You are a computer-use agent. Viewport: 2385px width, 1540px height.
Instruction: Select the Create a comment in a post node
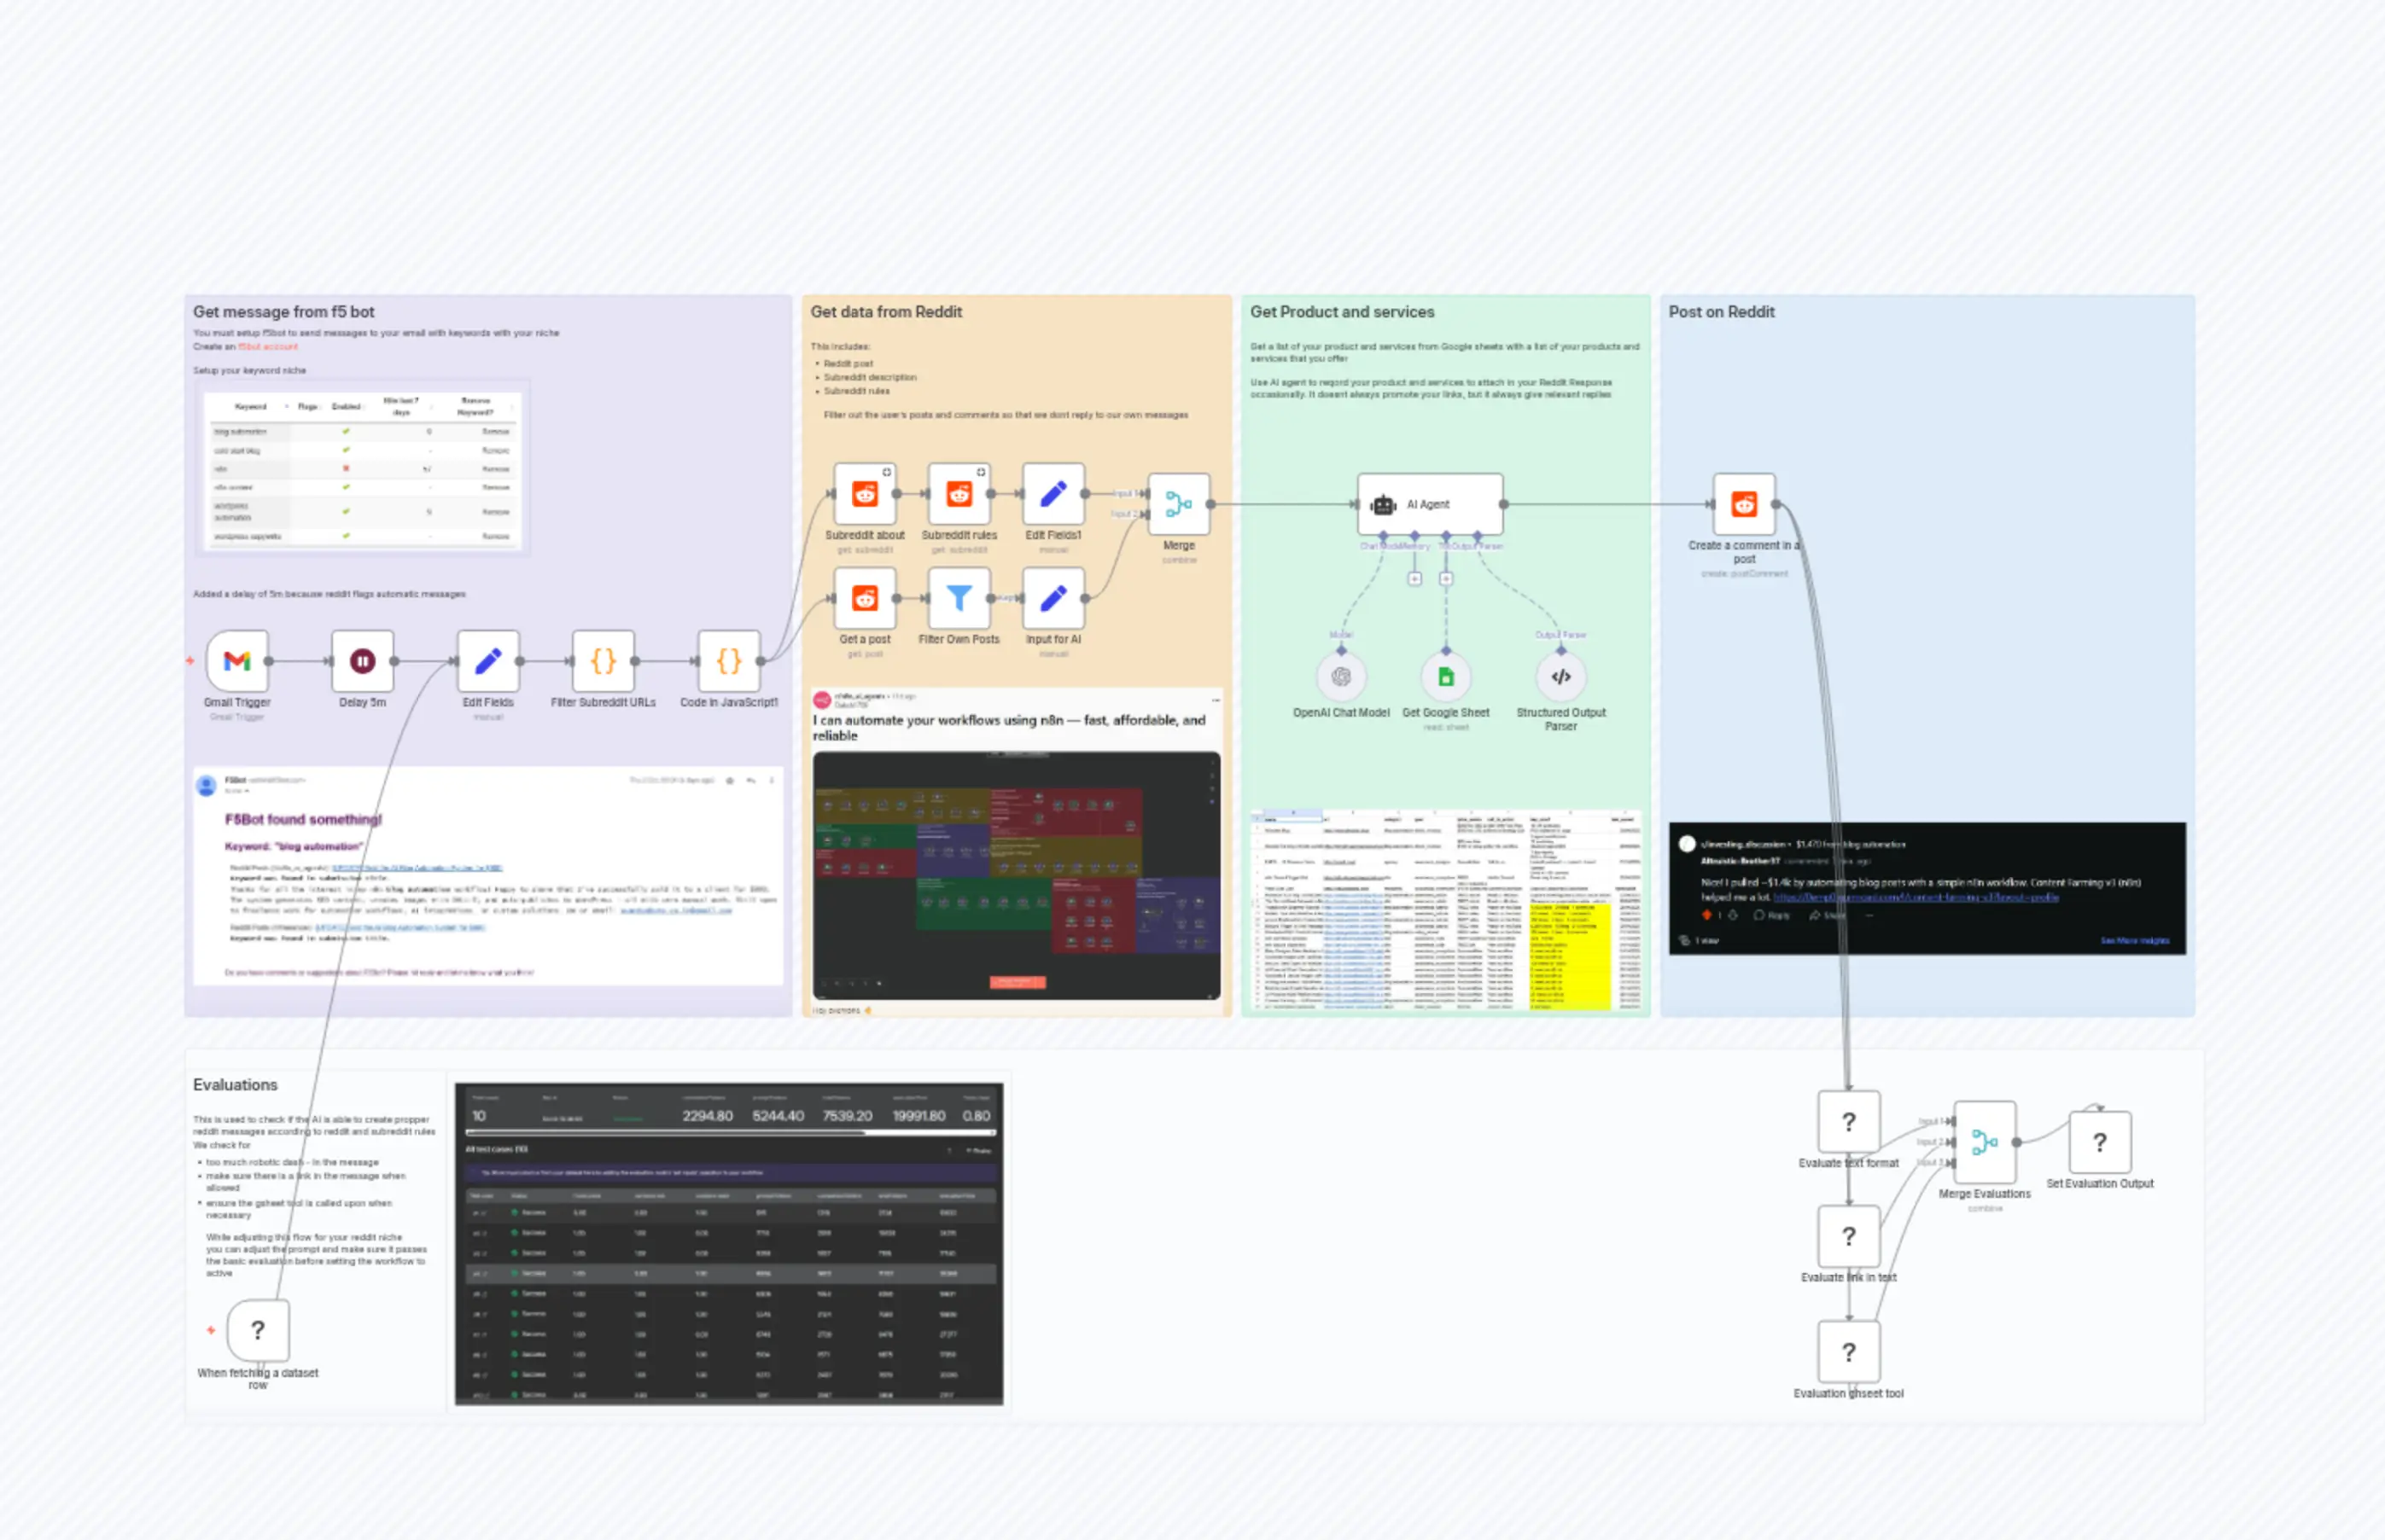coord(1743,504)
